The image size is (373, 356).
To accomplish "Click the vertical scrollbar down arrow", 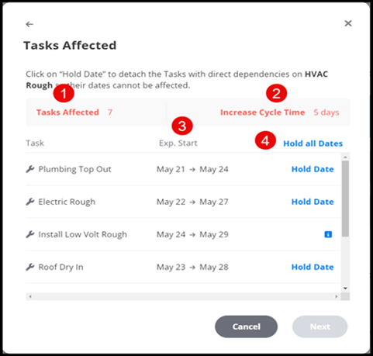I will click(345, 289).
